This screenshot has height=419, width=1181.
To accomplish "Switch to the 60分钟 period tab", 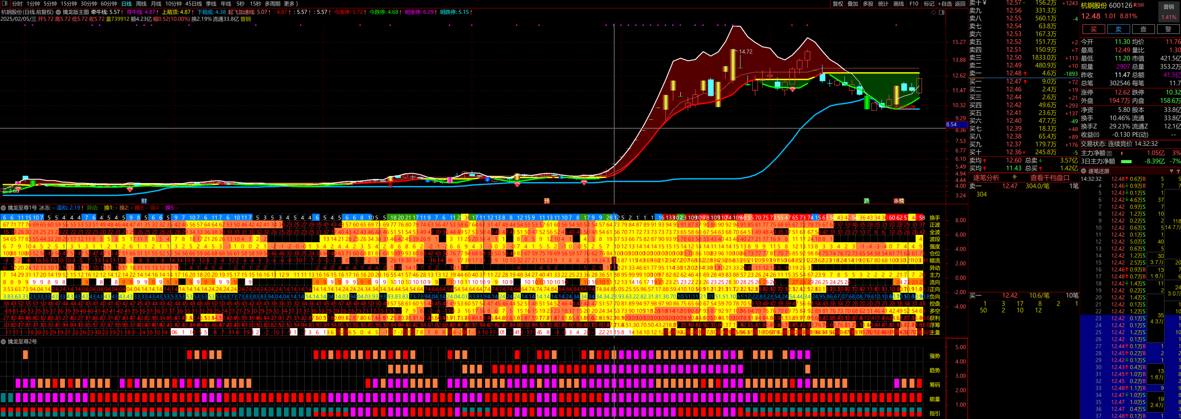I will [109, 4].
